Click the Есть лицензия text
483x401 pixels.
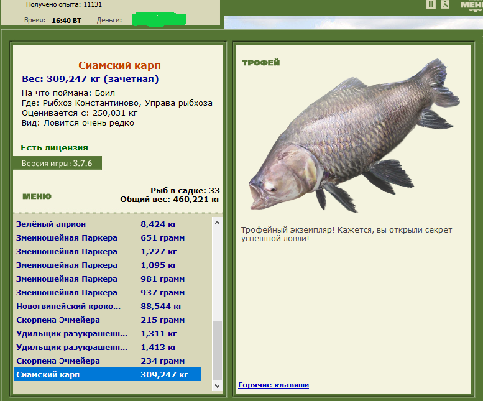pyautogui.click(x=54, y=148)
